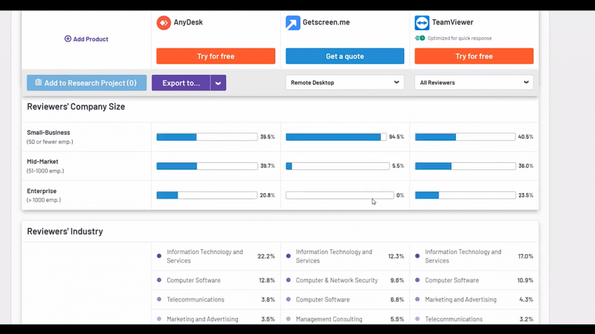Expand the Export to dropdown arrow
595x334 pixels.
pyautogui.click(x=218, y=82)
